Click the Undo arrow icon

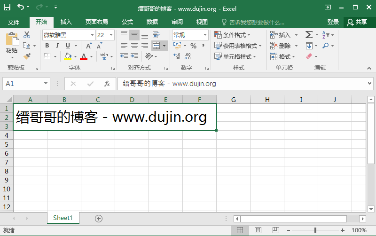[21, 7]
